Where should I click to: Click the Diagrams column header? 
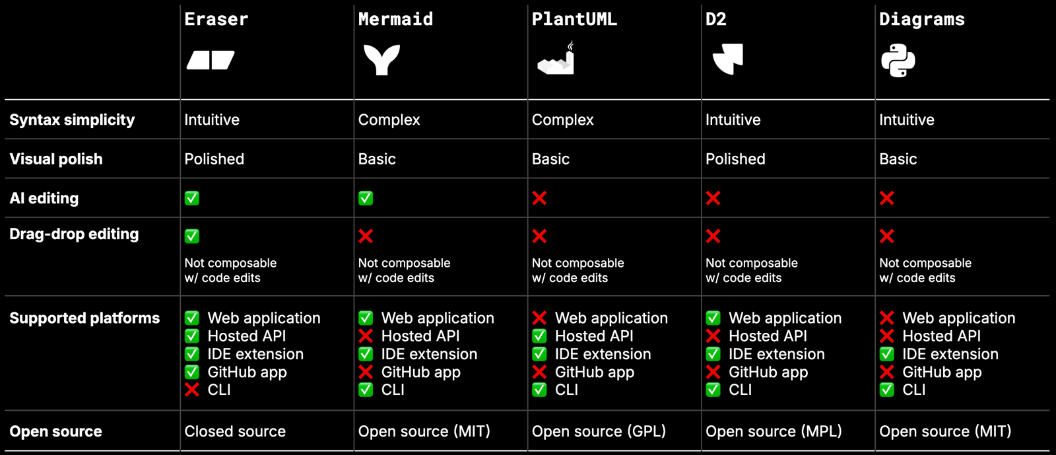921,19
